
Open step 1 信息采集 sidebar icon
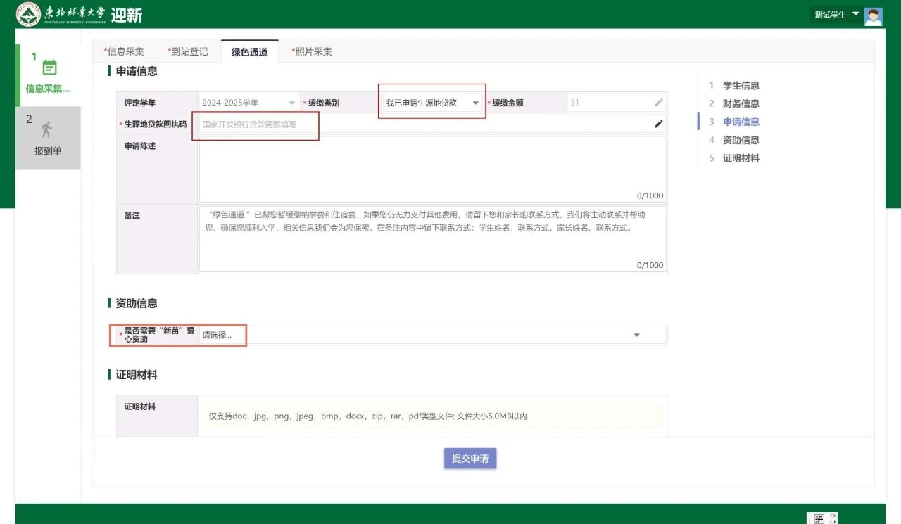49,68
